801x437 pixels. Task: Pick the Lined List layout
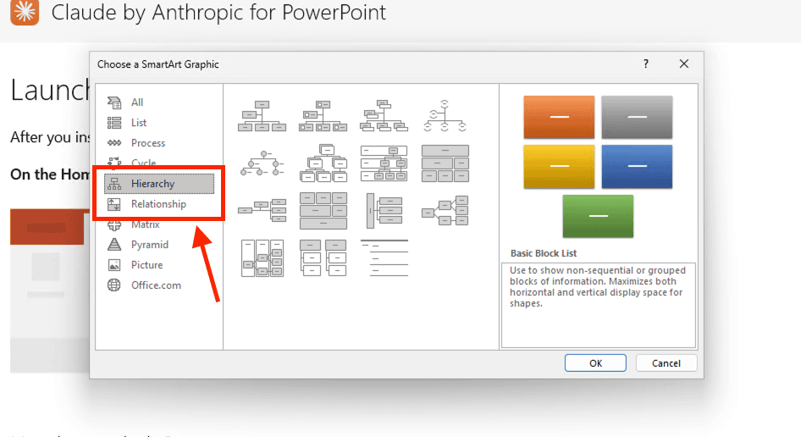[x=384, y=258]
